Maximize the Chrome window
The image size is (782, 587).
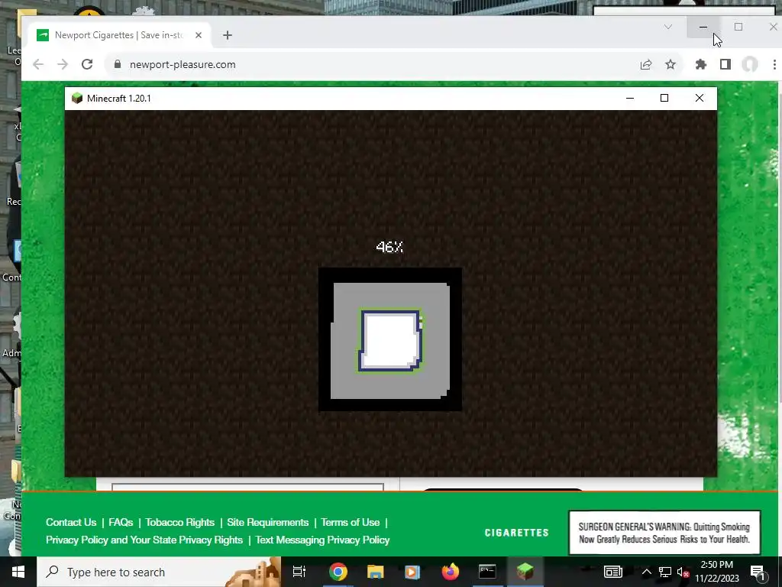point(738,27)
